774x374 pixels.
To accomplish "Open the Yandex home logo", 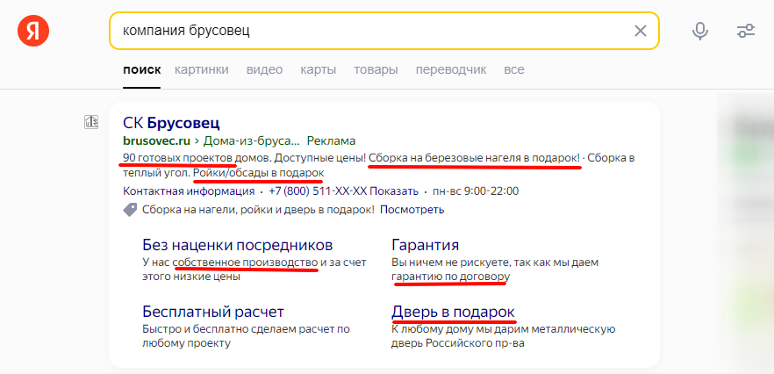I will pyautogui.click(x=33, y=31).
